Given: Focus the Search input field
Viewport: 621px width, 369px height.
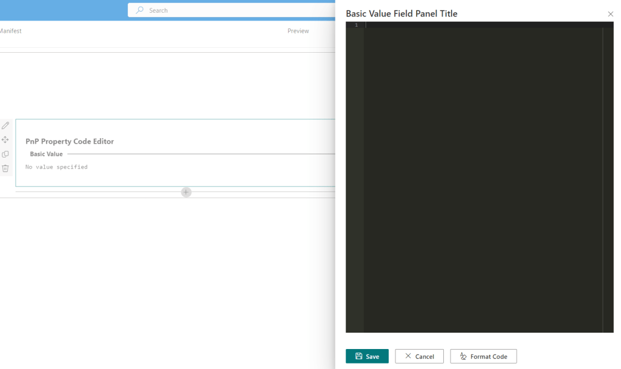Looking at the screenshot, I should tap(230, 10).
